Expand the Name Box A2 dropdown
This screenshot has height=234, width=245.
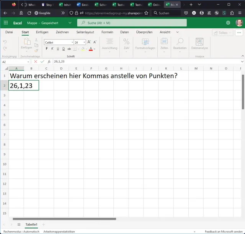(28, 61)
